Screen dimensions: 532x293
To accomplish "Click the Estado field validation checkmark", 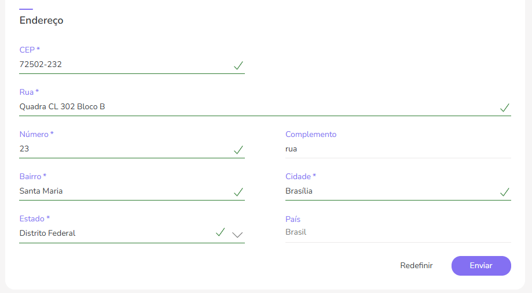I will (220, 232).
